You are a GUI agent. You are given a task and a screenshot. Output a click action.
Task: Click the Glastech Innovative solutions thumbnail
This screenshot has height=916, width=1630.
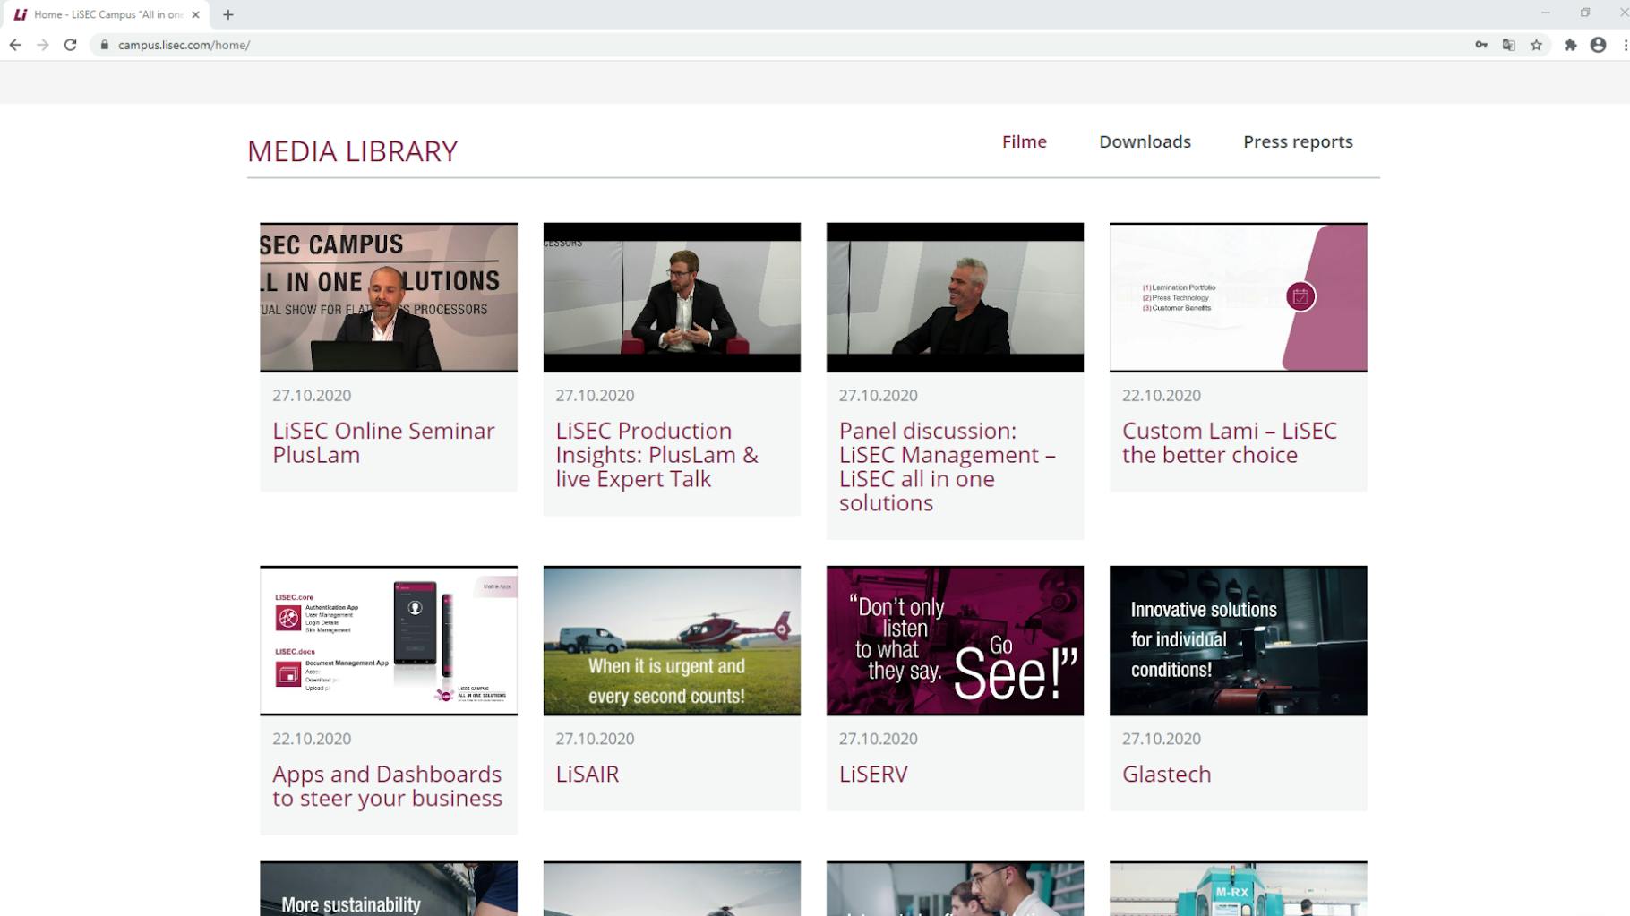point(1238,640)
